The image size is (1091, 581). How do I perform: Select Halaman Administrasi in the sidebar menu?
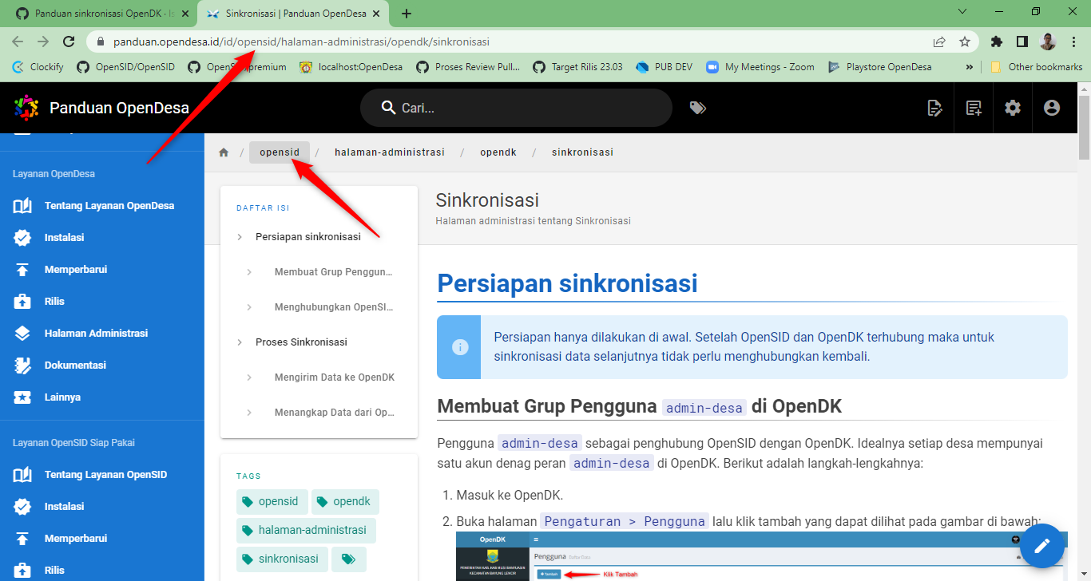tap(96, 333)
